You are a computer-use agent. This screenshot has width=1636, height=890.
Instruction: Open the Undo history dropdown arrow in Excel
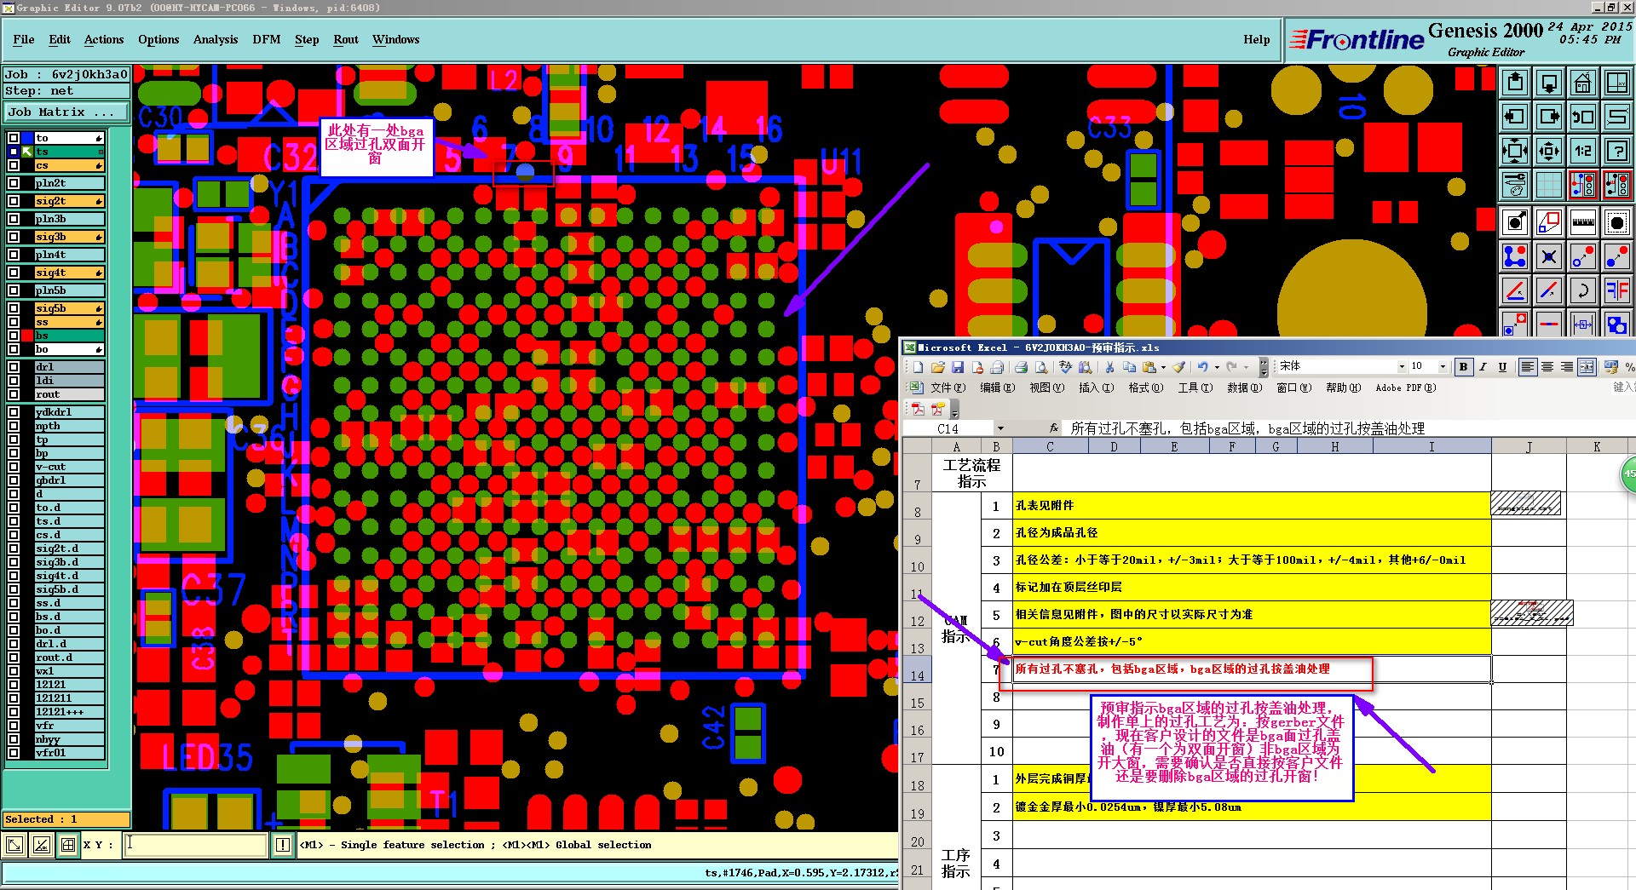1217,367
